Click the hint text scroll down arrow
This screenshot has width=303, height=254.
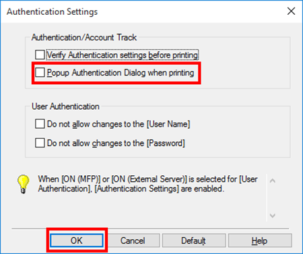point(273,216)
